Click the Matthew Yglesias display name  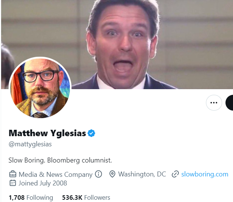tap(47, 133)
